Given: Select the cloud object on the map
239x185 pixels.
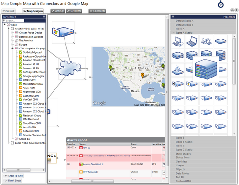Looking at the screenshot, I should click(x=69, y=68).
